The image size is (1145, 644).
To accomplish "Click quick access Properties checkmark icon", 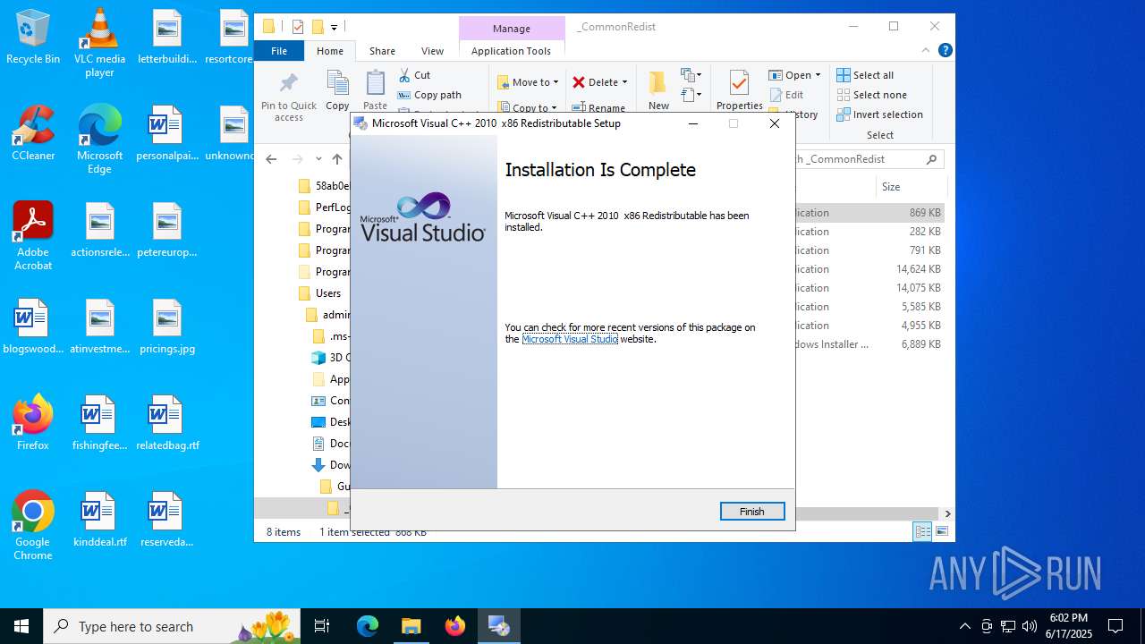I will [x=298, y=27].
